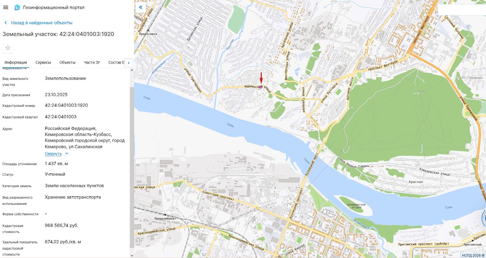Open the hamburger main menu
Screen dimensions: 486x258
(5, 8)
